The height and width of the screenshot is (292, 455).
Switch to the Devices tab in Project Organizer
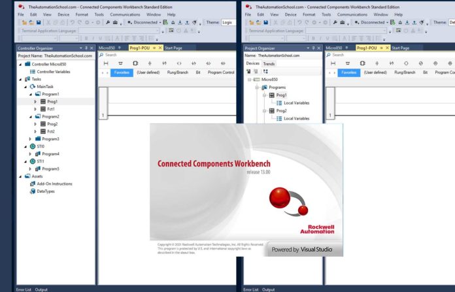click(x=252, y=63)
